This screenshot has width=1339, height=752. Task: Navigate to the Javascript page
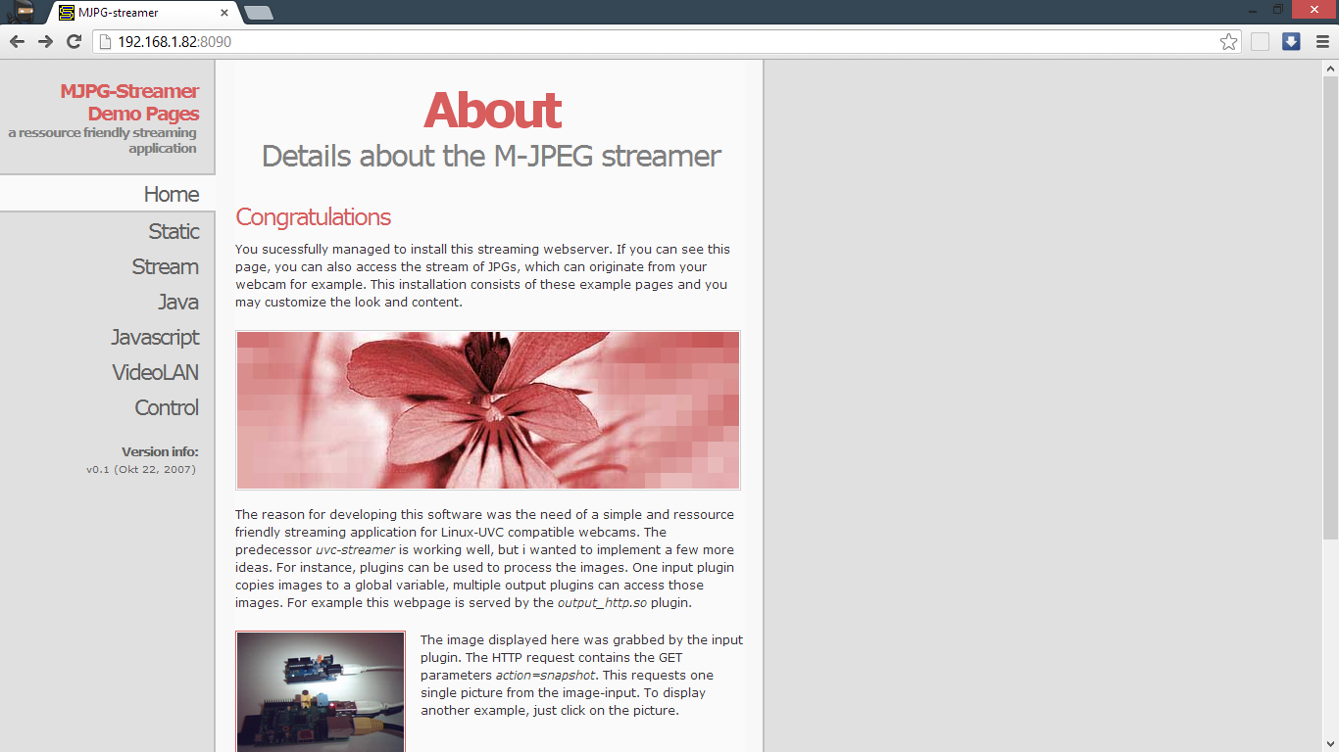(155, 337)
